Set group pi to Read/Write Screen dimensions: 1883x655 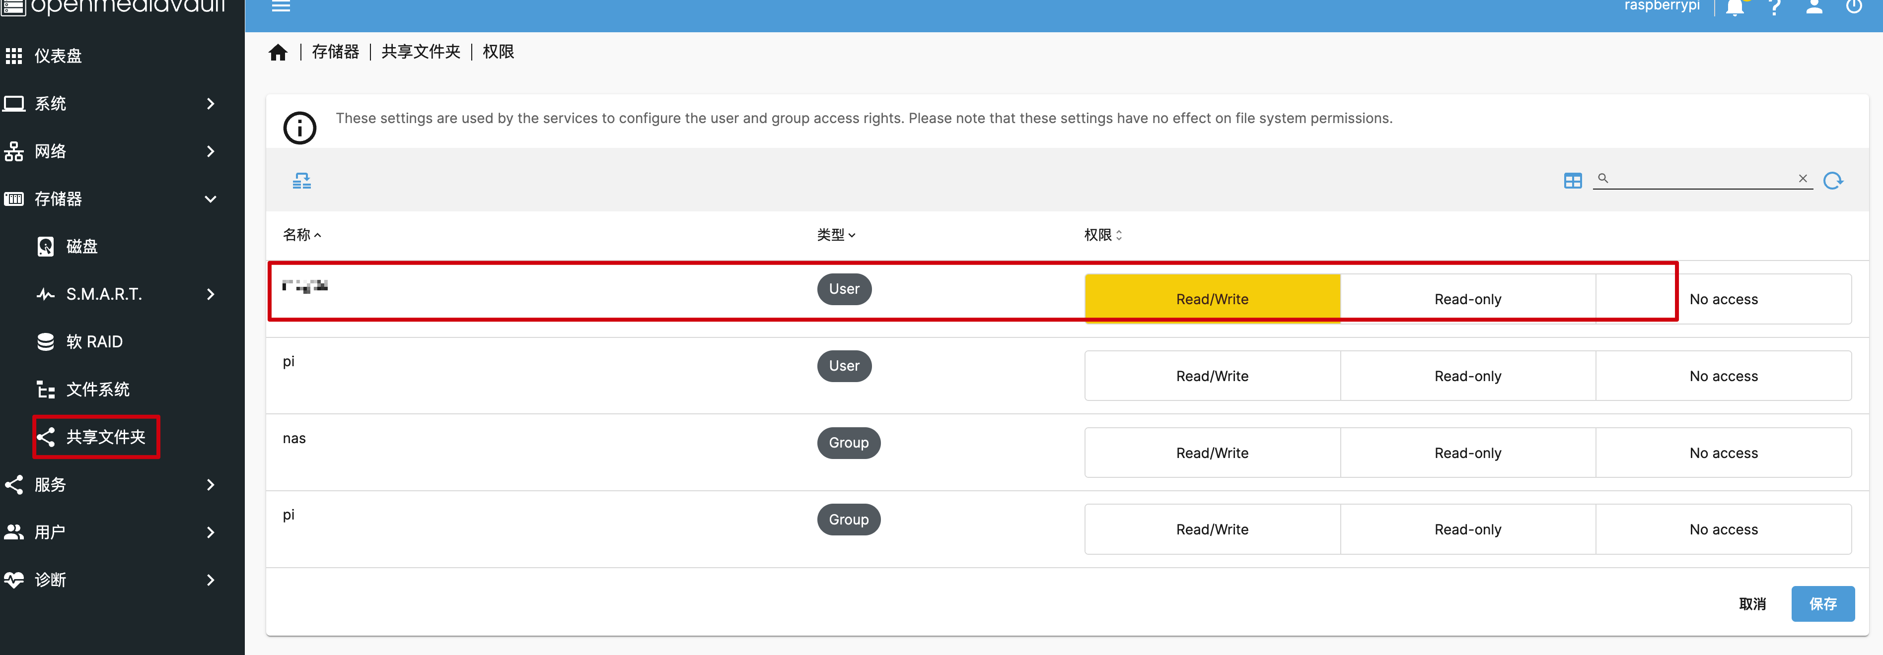(x=1212, y=529)
